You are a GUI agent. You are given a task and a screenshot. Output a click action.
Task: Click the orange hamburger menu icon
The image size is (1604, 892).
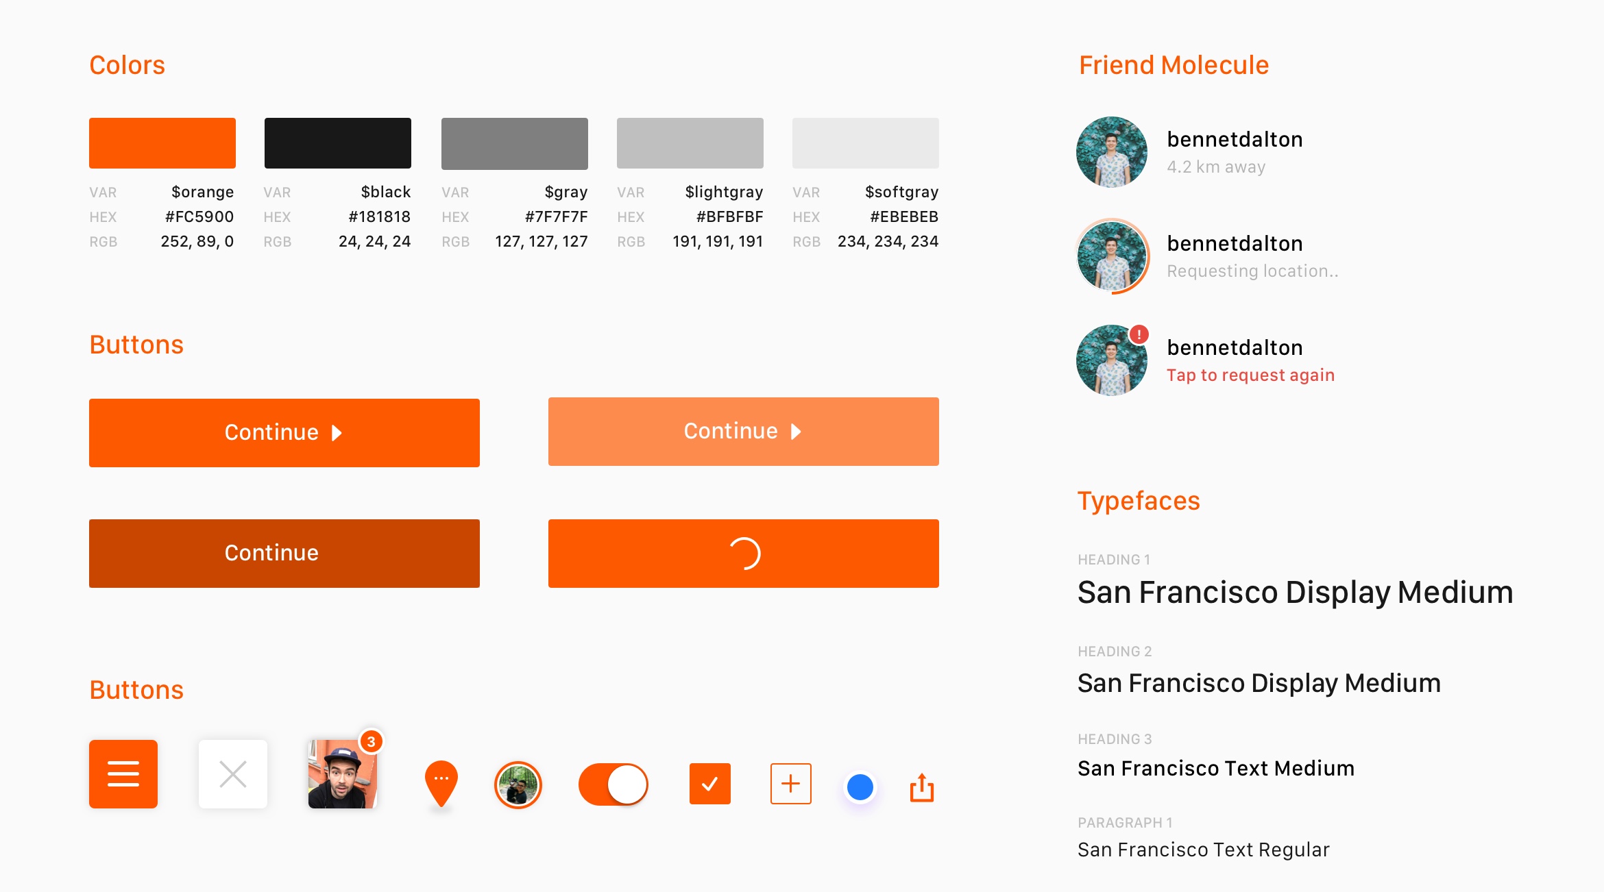click(x=123, y=774)
